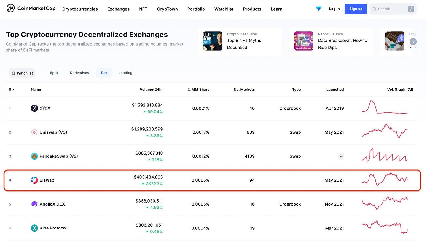Image resolution: width=427 pixels, height=241 pixels.
Task: Open 'Top 8 NFT Myths Debunked' article title
Action: (x=244, y=44)
